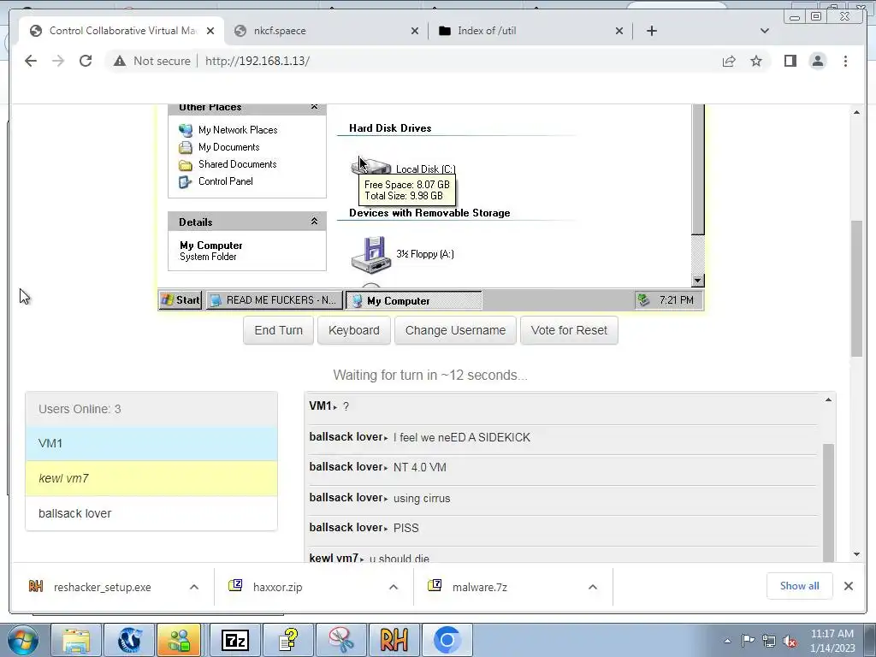Select user kewl vm7 in the list
The height and width of the screenshot is (657, 876).
tap(151, 478)
